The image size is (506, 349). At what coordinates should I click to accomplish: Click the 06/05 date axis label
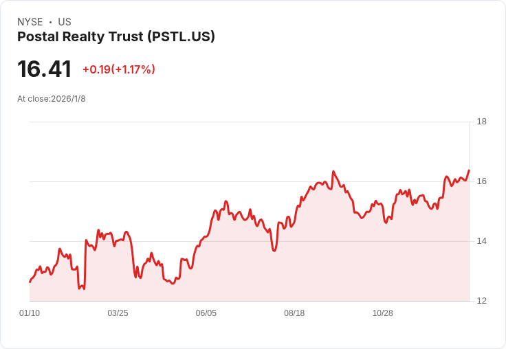[206, 313]
